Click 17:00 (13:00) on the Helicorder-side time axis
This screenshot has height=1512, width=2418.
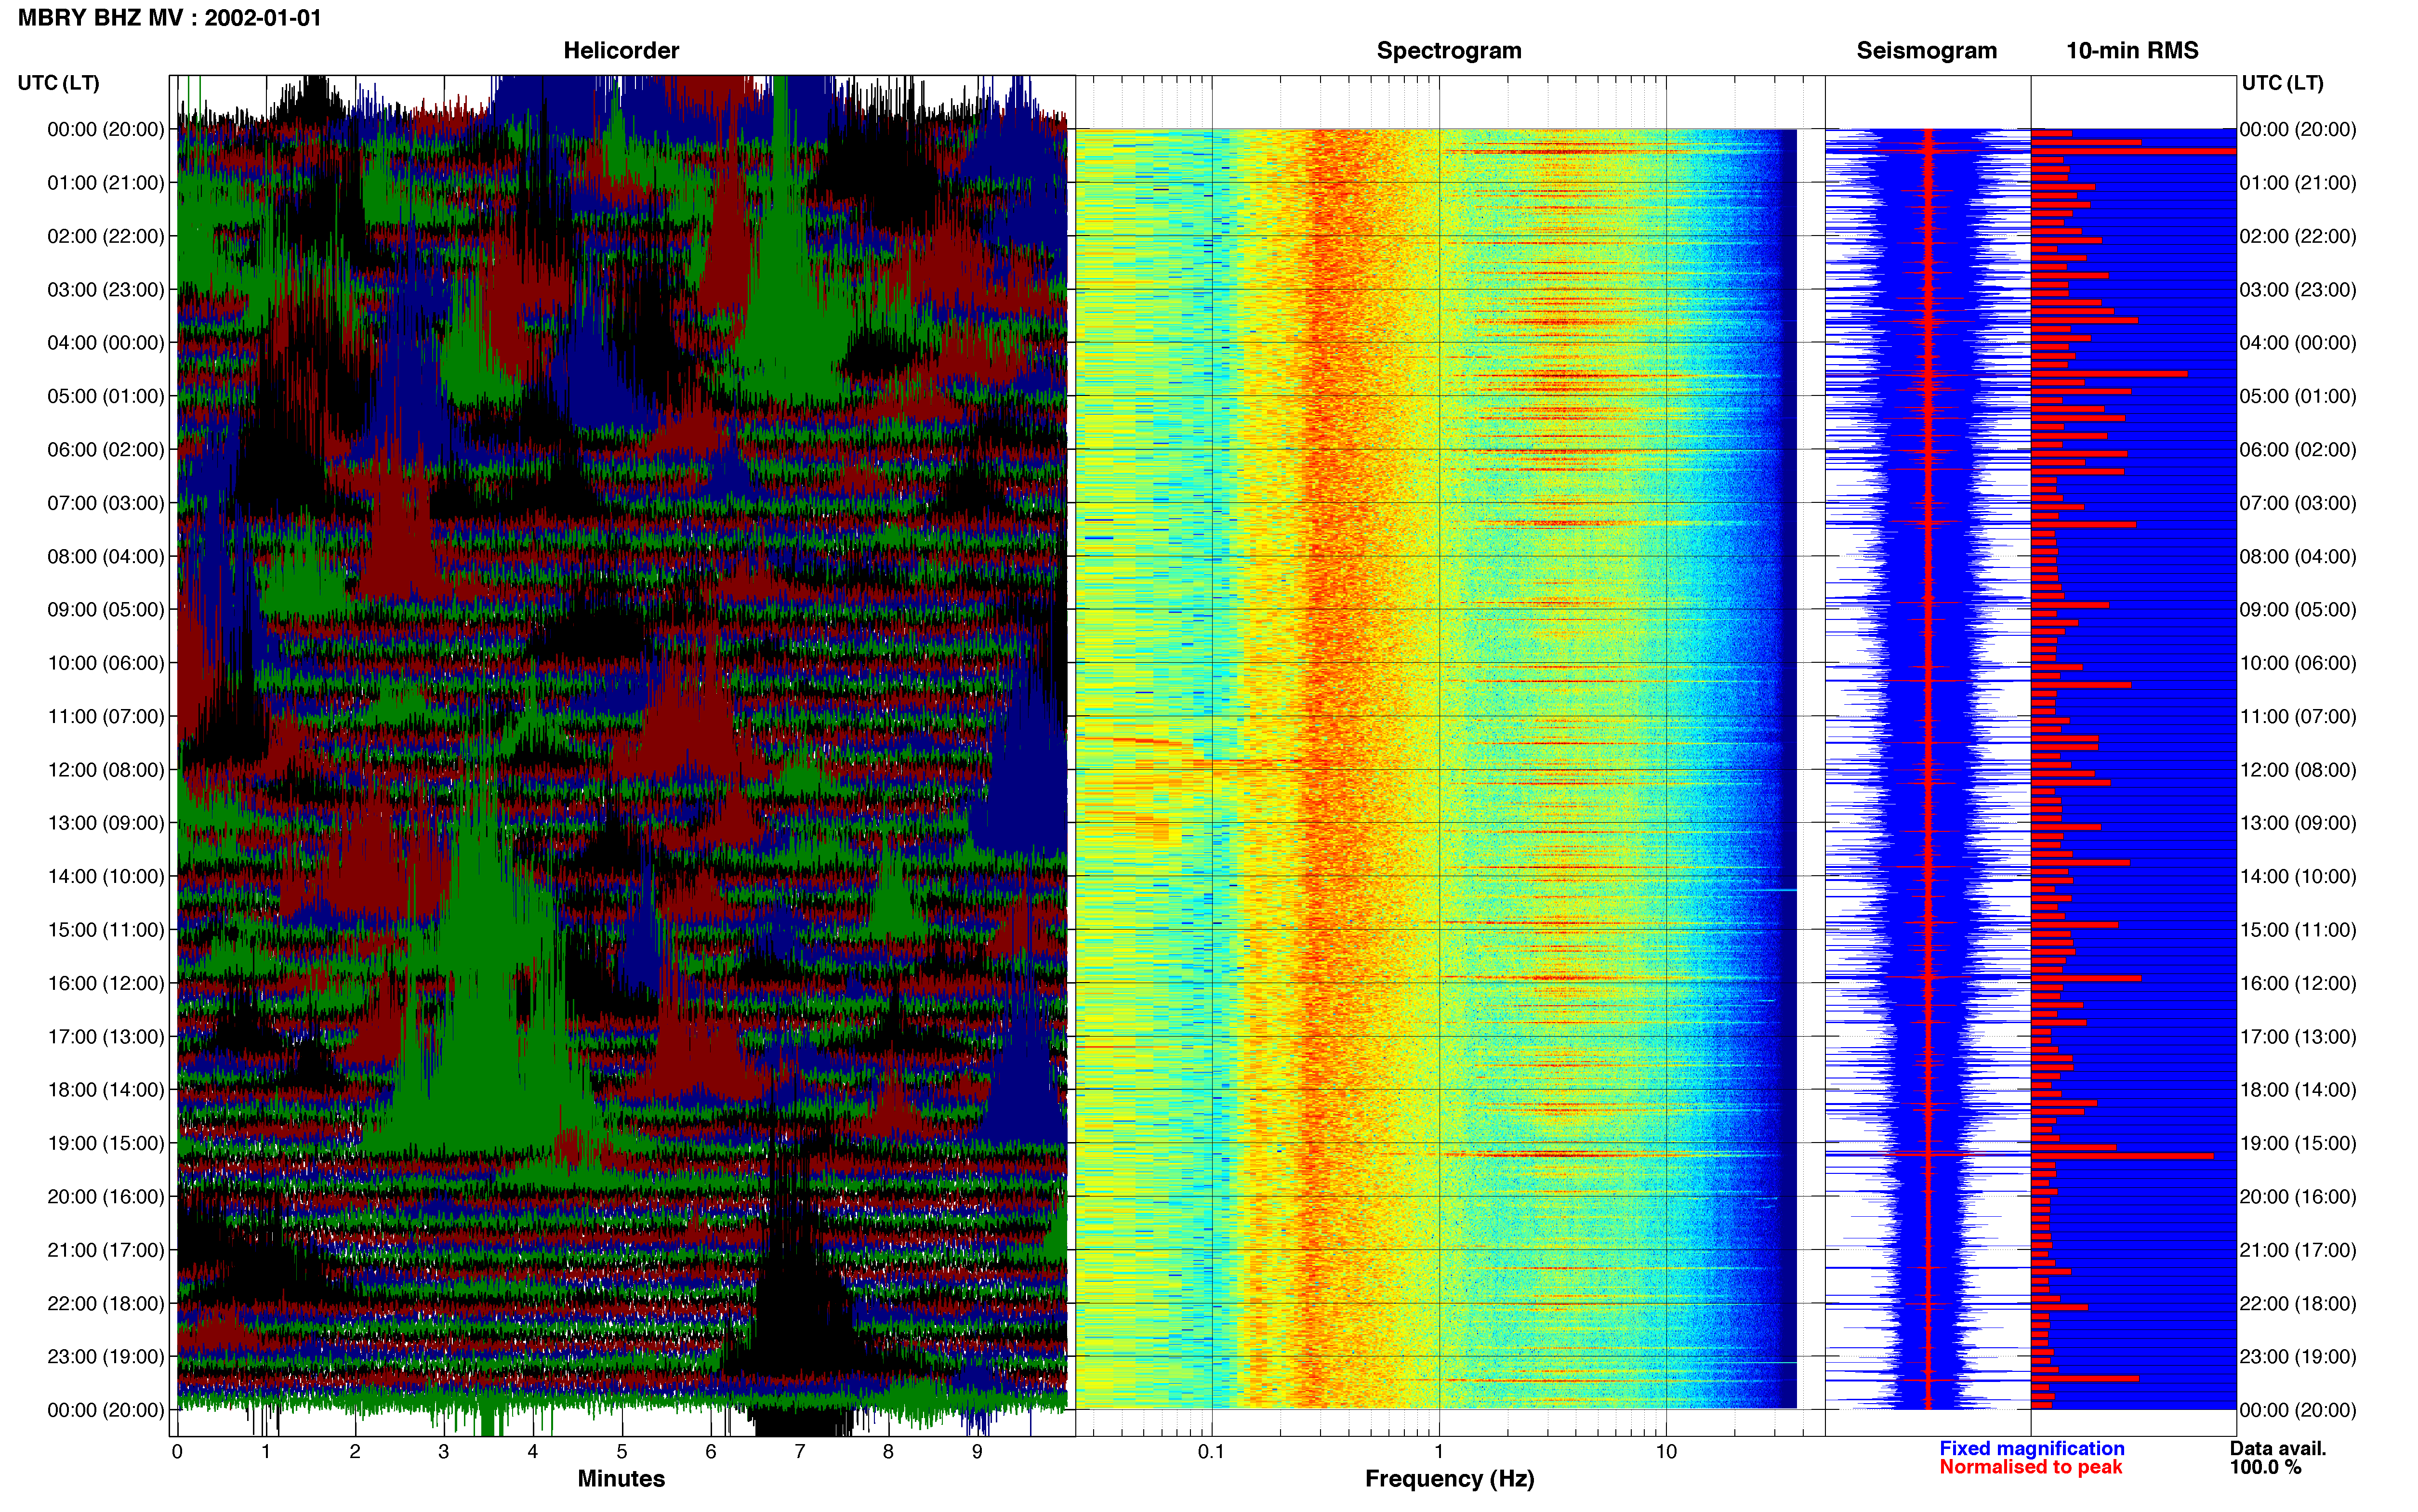(106, 1037)
